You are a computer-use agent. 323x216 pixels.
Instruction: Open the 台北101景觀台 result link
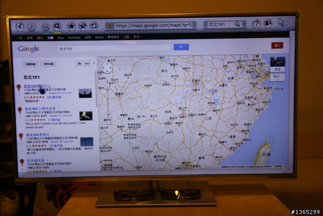38,135
